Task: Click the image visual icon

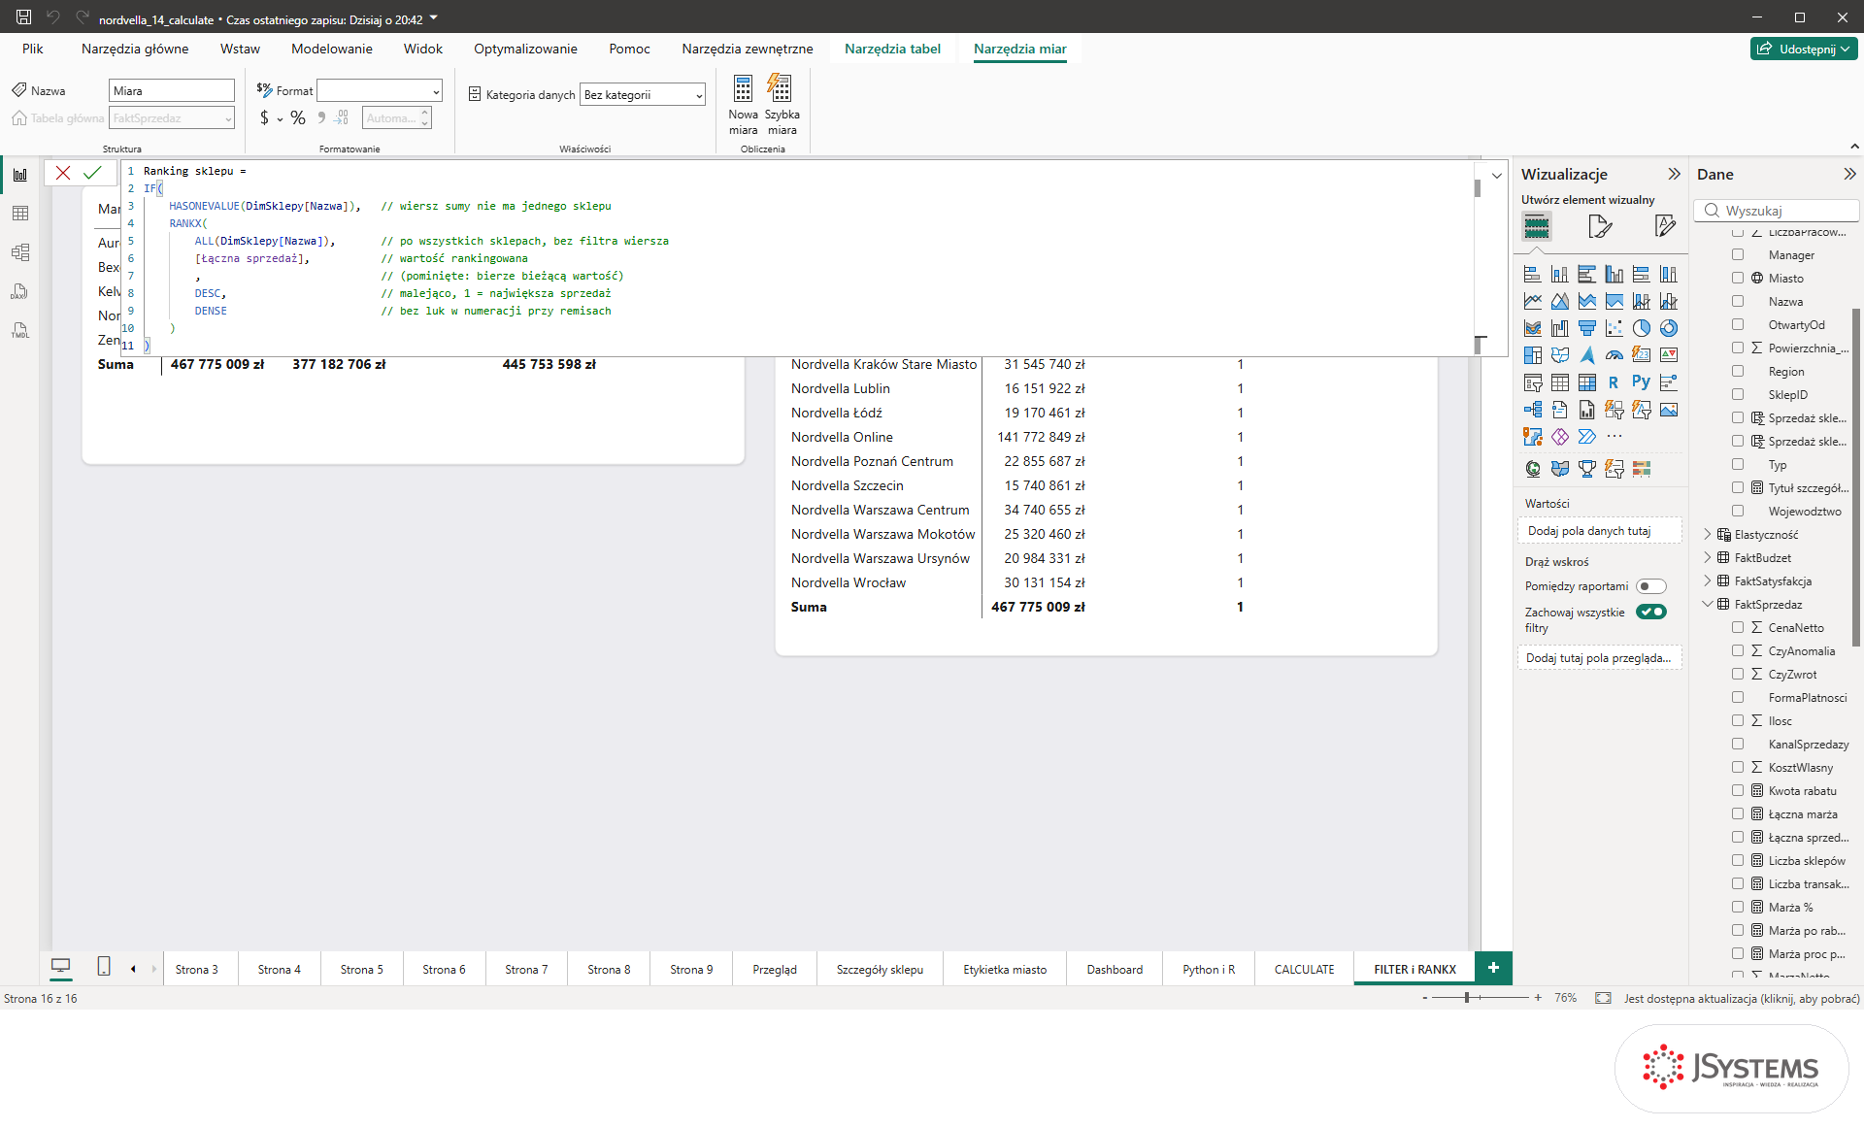Action: [1668, 410]
